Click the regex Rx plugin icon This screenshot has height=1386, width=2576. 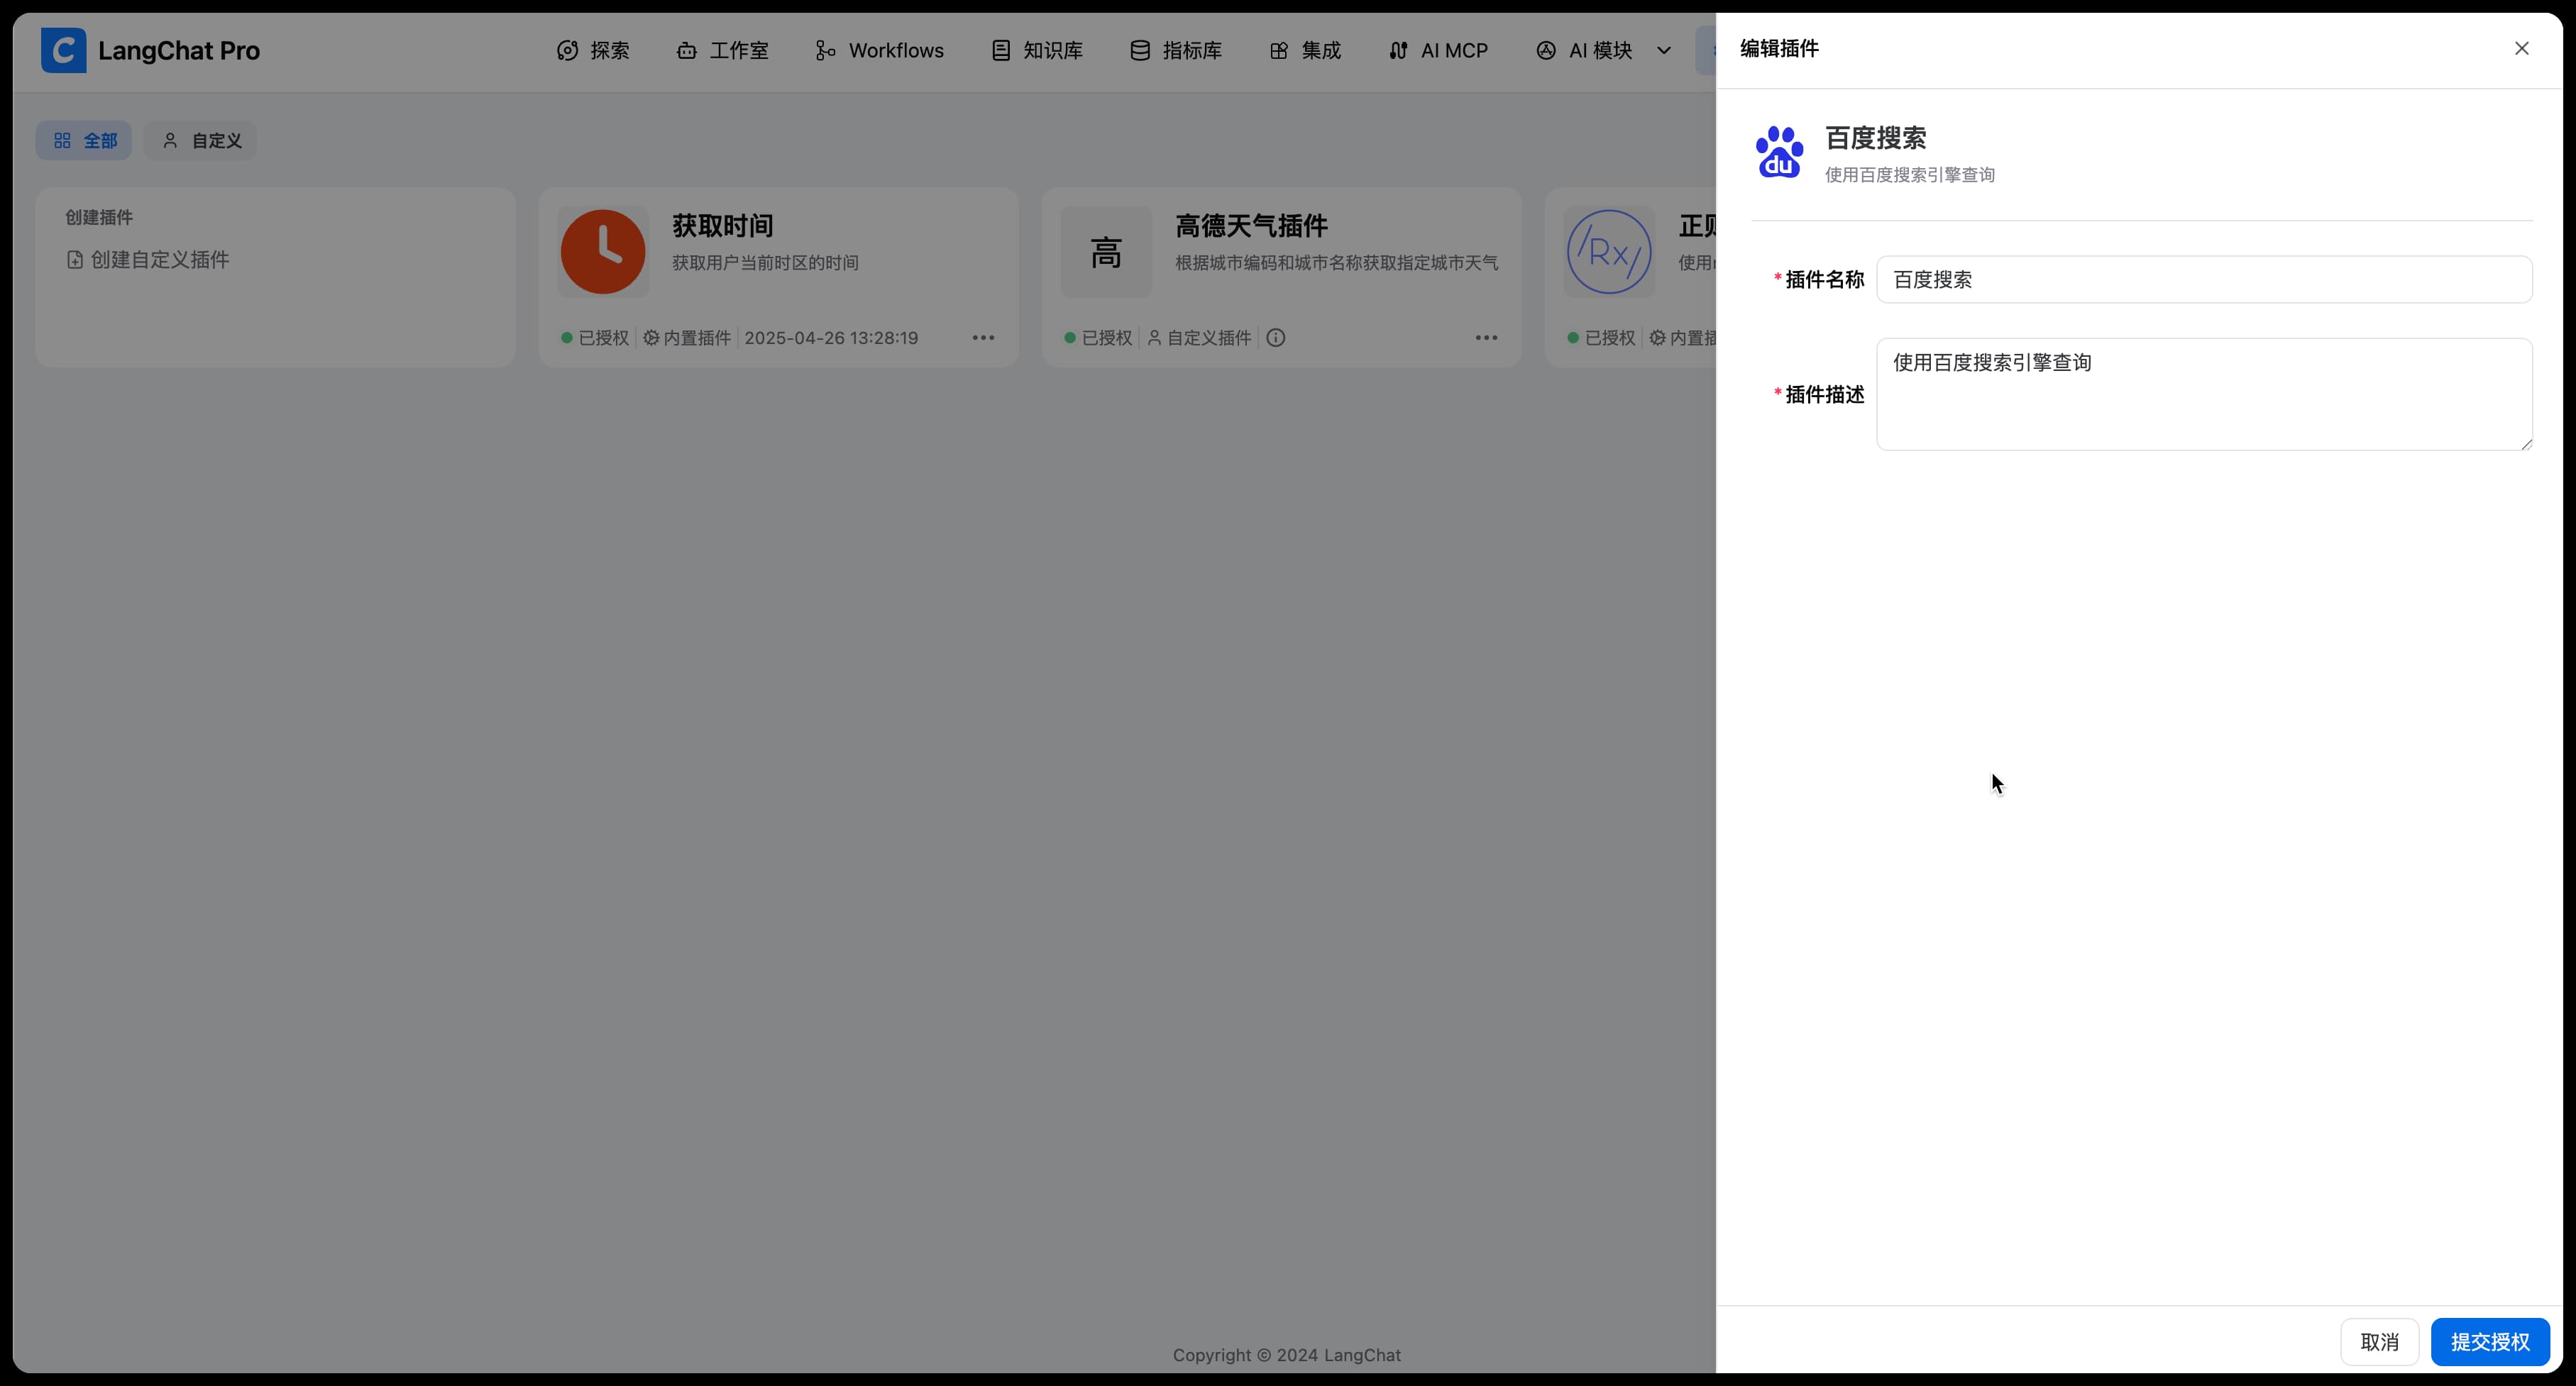pyautogui.click(x=1609, y=252)
